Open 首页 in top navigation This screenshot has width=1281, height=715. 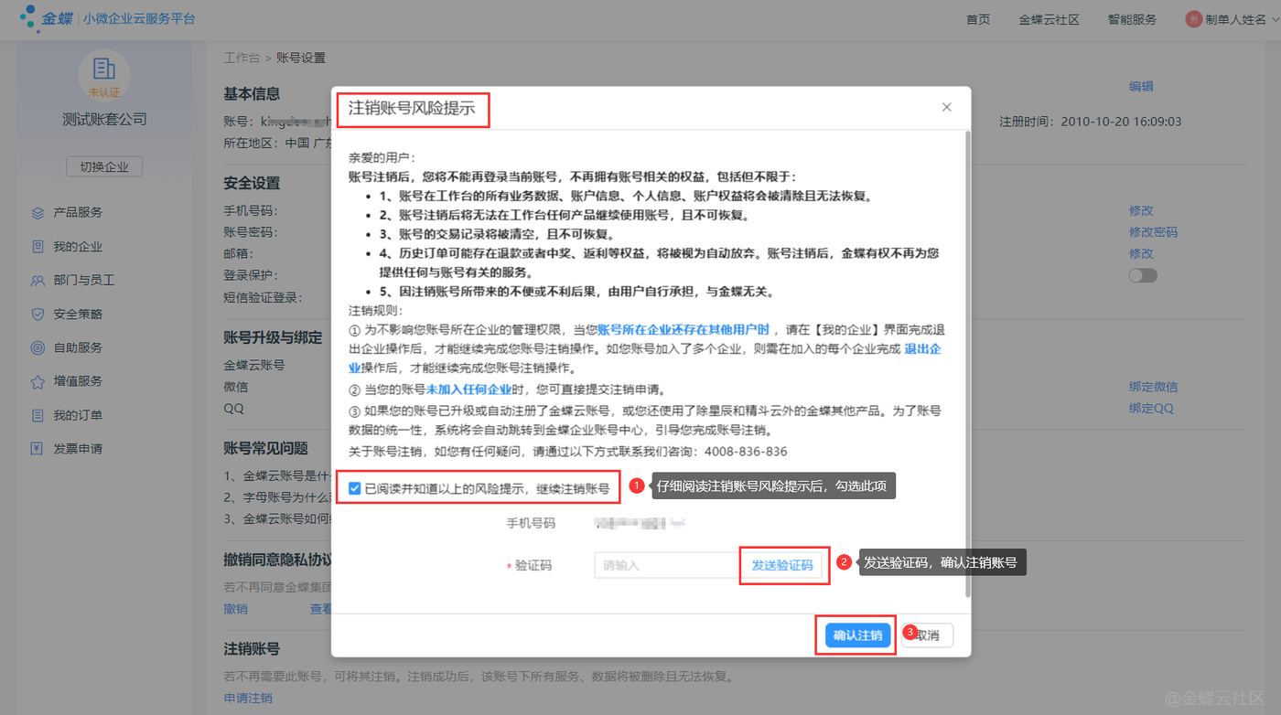coord(978,19)
